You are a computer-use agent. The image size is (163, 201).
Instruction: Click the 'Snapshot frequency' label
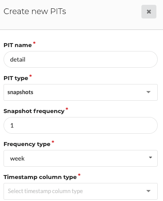[34, 111]
